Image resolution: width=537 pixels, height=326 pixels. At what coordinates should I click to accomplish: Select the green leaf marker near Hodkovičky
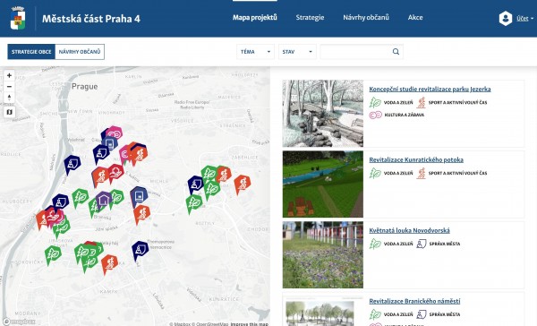point(53,254)
